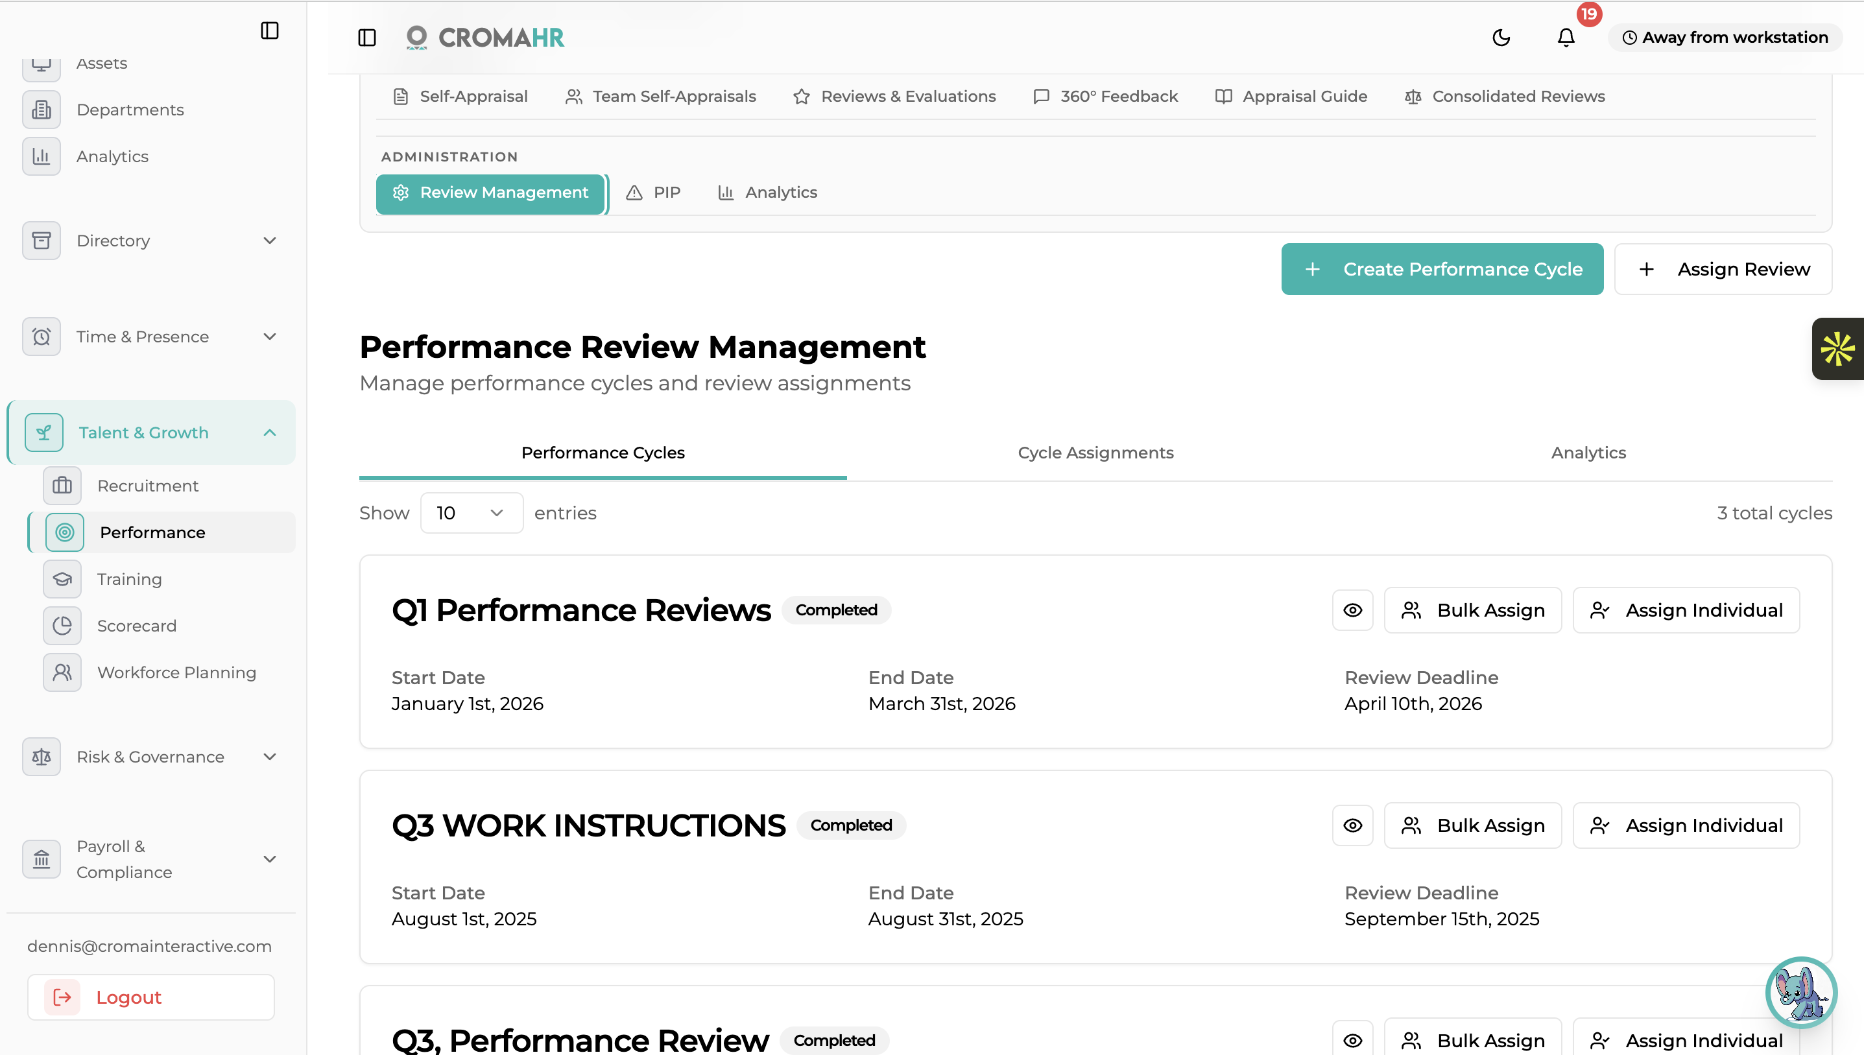Click the Time & Presence clock icon
1864x1055 pixels.
click(42, 336)
